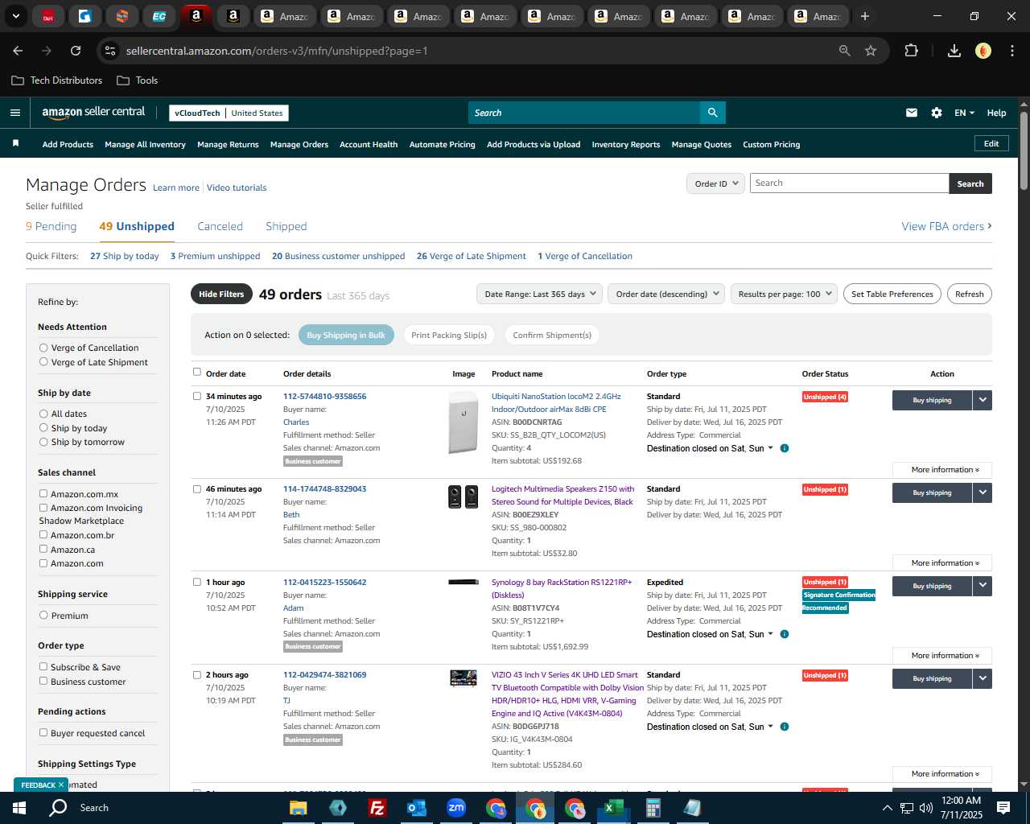Click the search magnifier button in header

712,113
